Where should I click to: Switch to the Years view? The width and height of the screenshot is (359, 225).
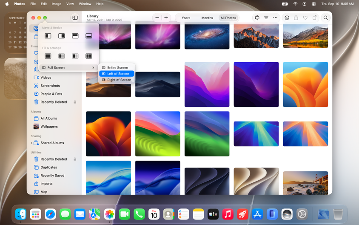click(x=186, y=18)
